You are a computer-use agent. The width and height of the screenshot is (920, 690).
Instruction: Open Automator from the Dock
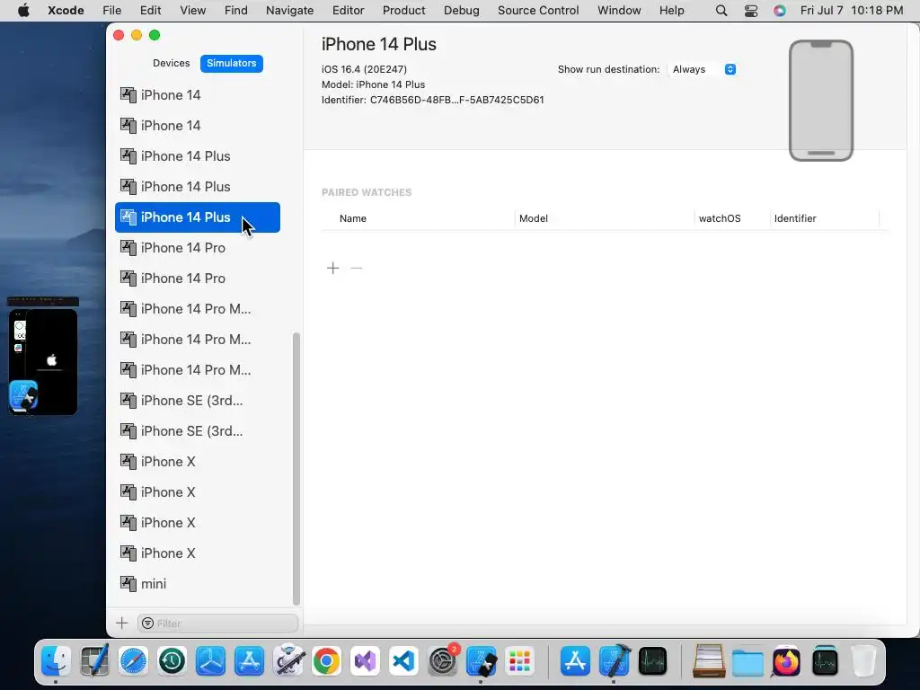287,661
